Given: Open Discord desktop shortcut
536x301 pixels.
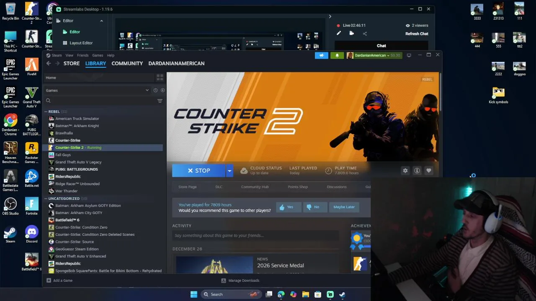Looking at the screenshot, I should [31, 235].
